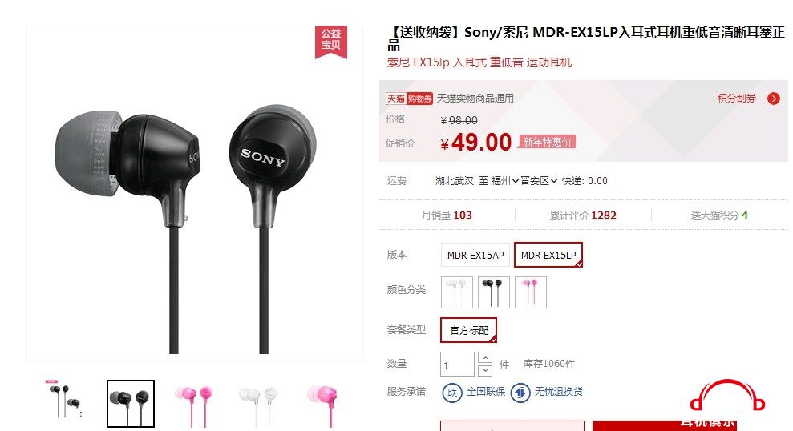Open the 晋安区 district dropdown

pyautogui.click(x=539, y=181)
